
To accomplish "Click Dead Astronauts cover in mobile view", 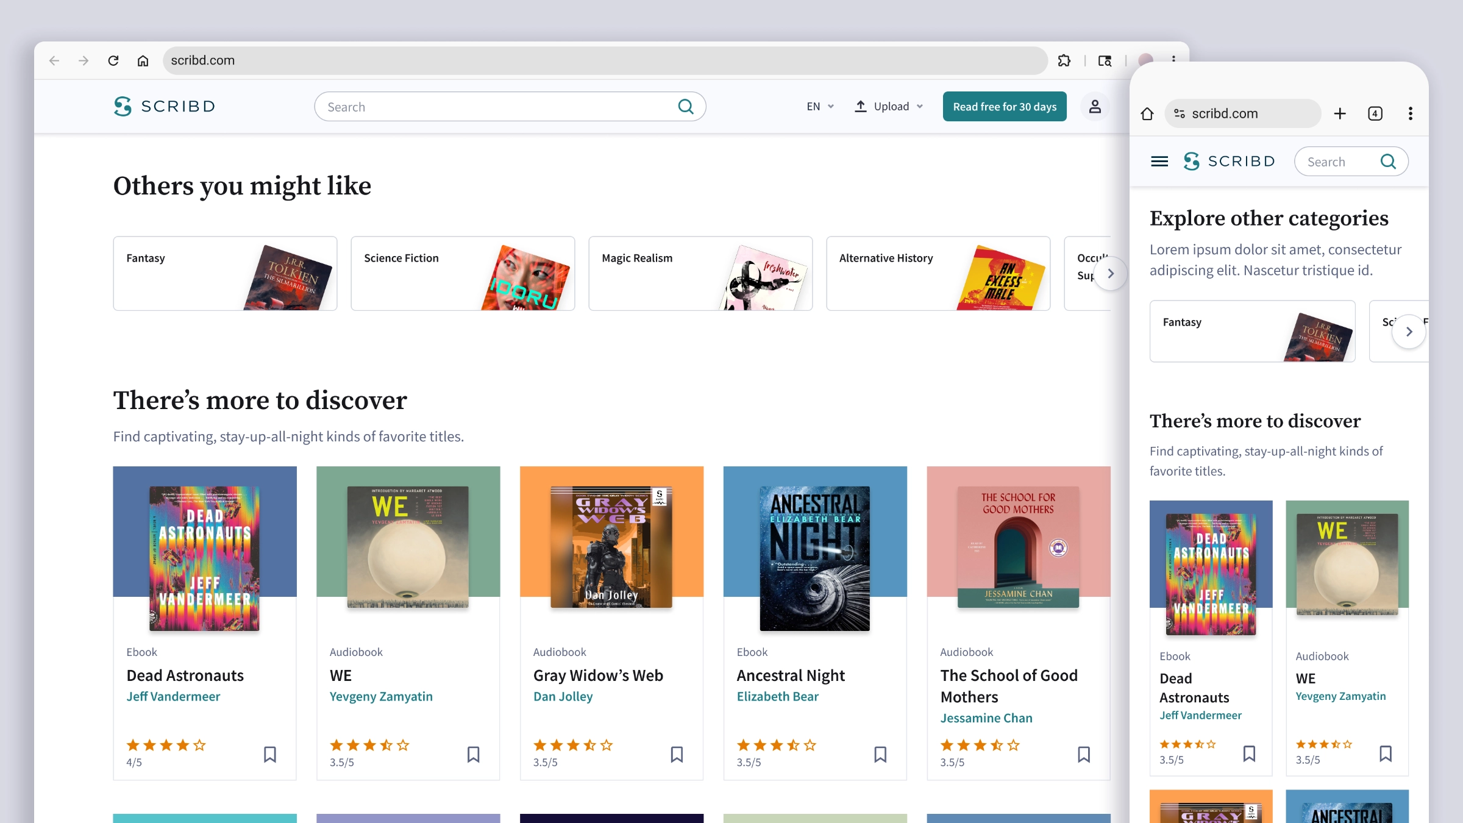I will (x=1211, y=574).
